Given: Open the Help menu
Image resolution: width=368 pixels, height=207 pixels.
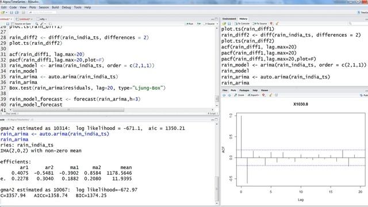Looking at the screenshot, I should [87, 7].
